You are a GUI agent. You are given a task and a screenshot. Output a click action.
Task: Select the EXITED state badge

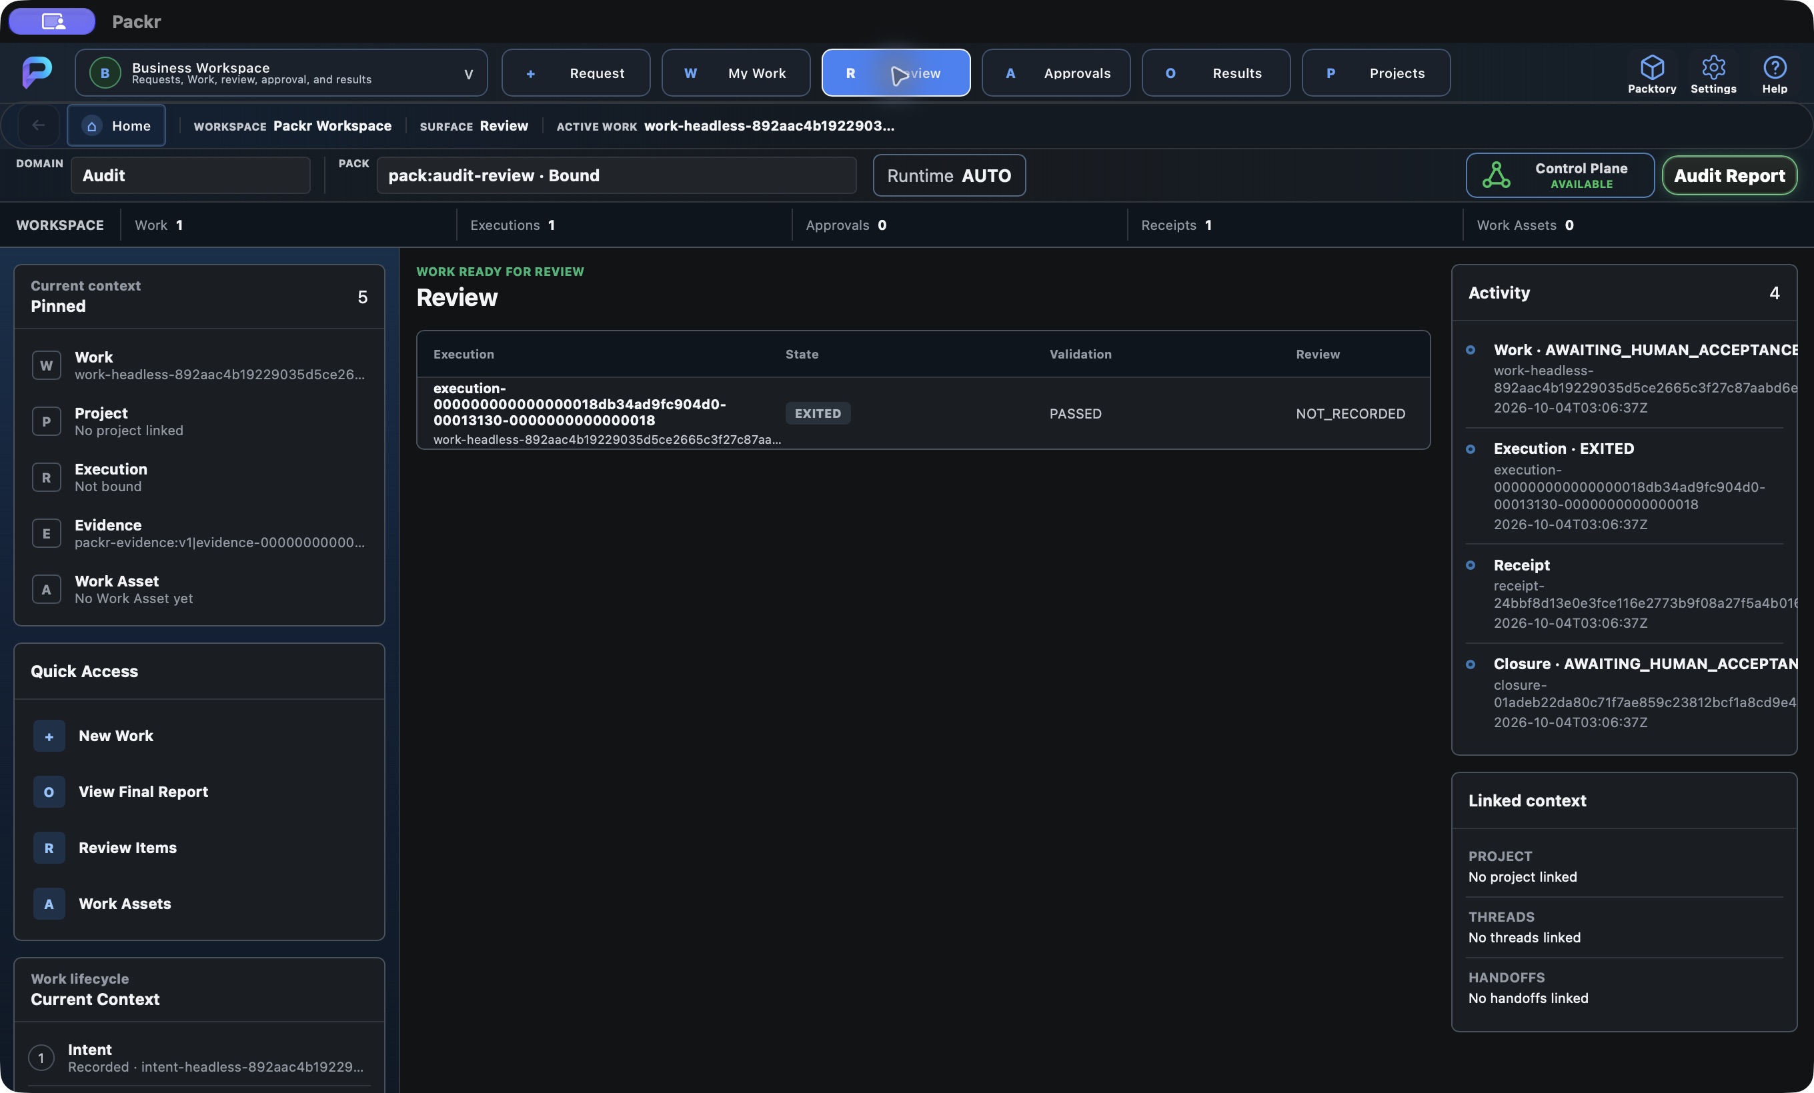[817, 413]
